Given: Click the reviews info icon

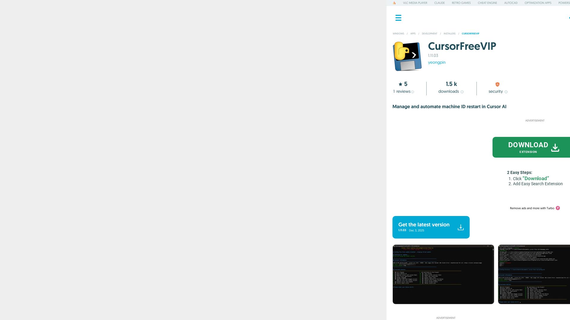Looking at the screenshot, I should (x=413, y=92).
